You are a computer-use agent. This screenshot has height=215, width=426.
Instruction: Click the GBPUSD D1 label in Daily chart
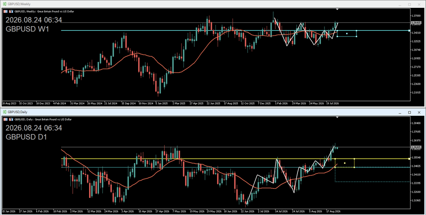26,137
